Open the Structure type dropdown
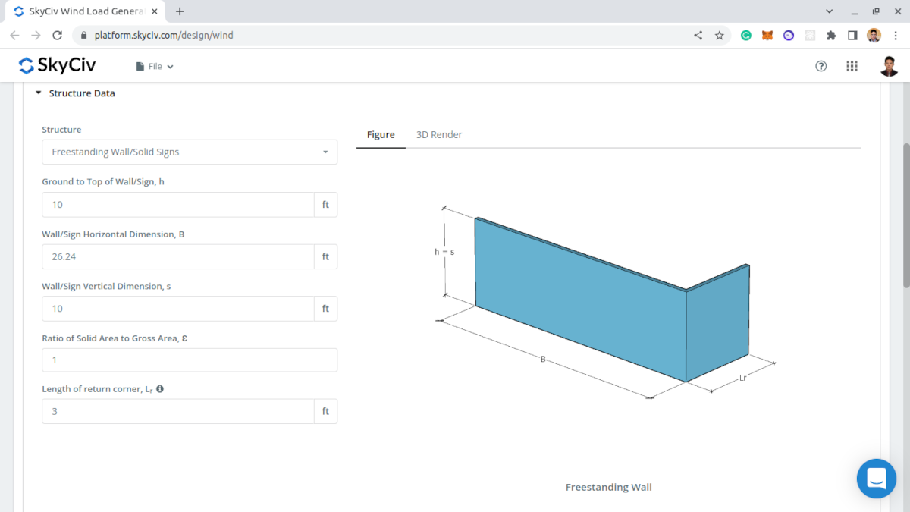The width and height of the screenshot is (910, 512). pyautogui.click(x=190, y=152)
